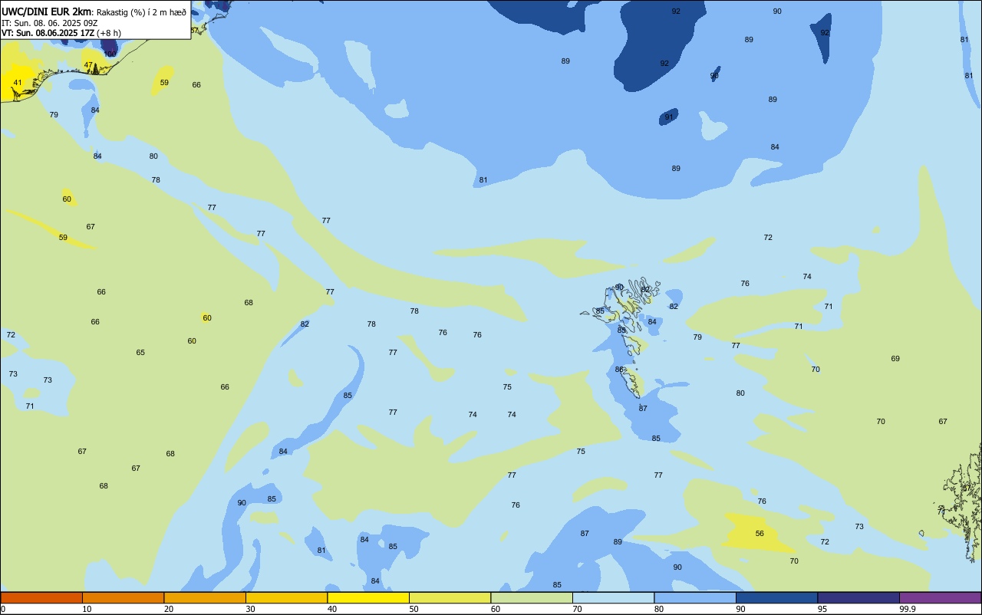The height and width of the screenshot is (615, 982).
Task: Pick the 50–60 pale yellow legend swatch
Action: point(450,597)
